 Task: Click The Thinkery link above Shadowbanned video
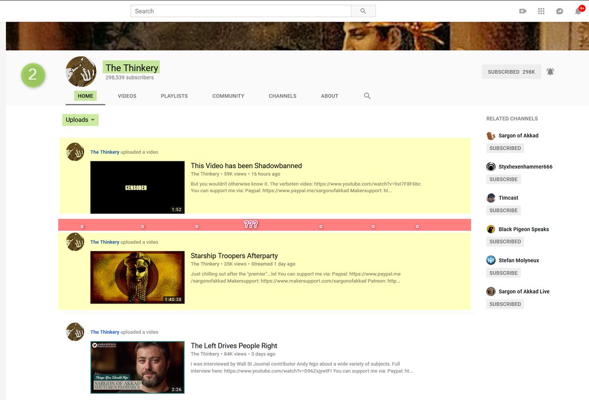coord(105,152)
